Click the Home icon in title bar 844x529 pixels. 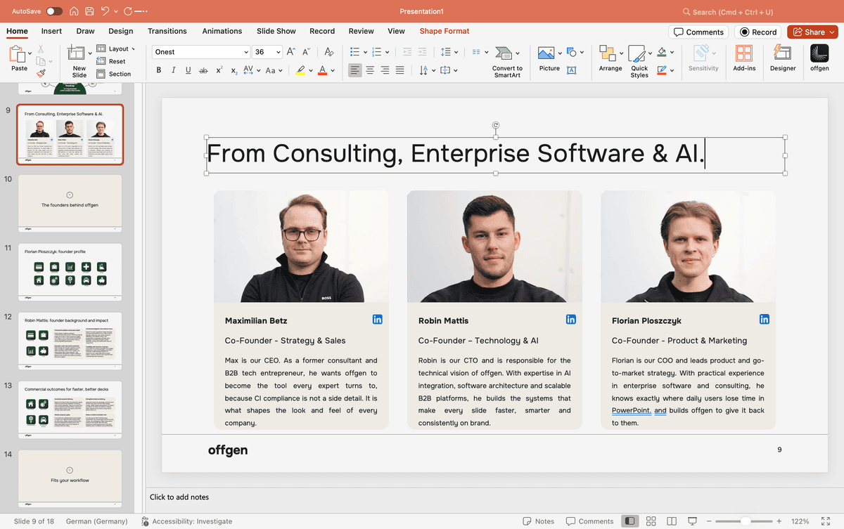click(x=74, y=11)
